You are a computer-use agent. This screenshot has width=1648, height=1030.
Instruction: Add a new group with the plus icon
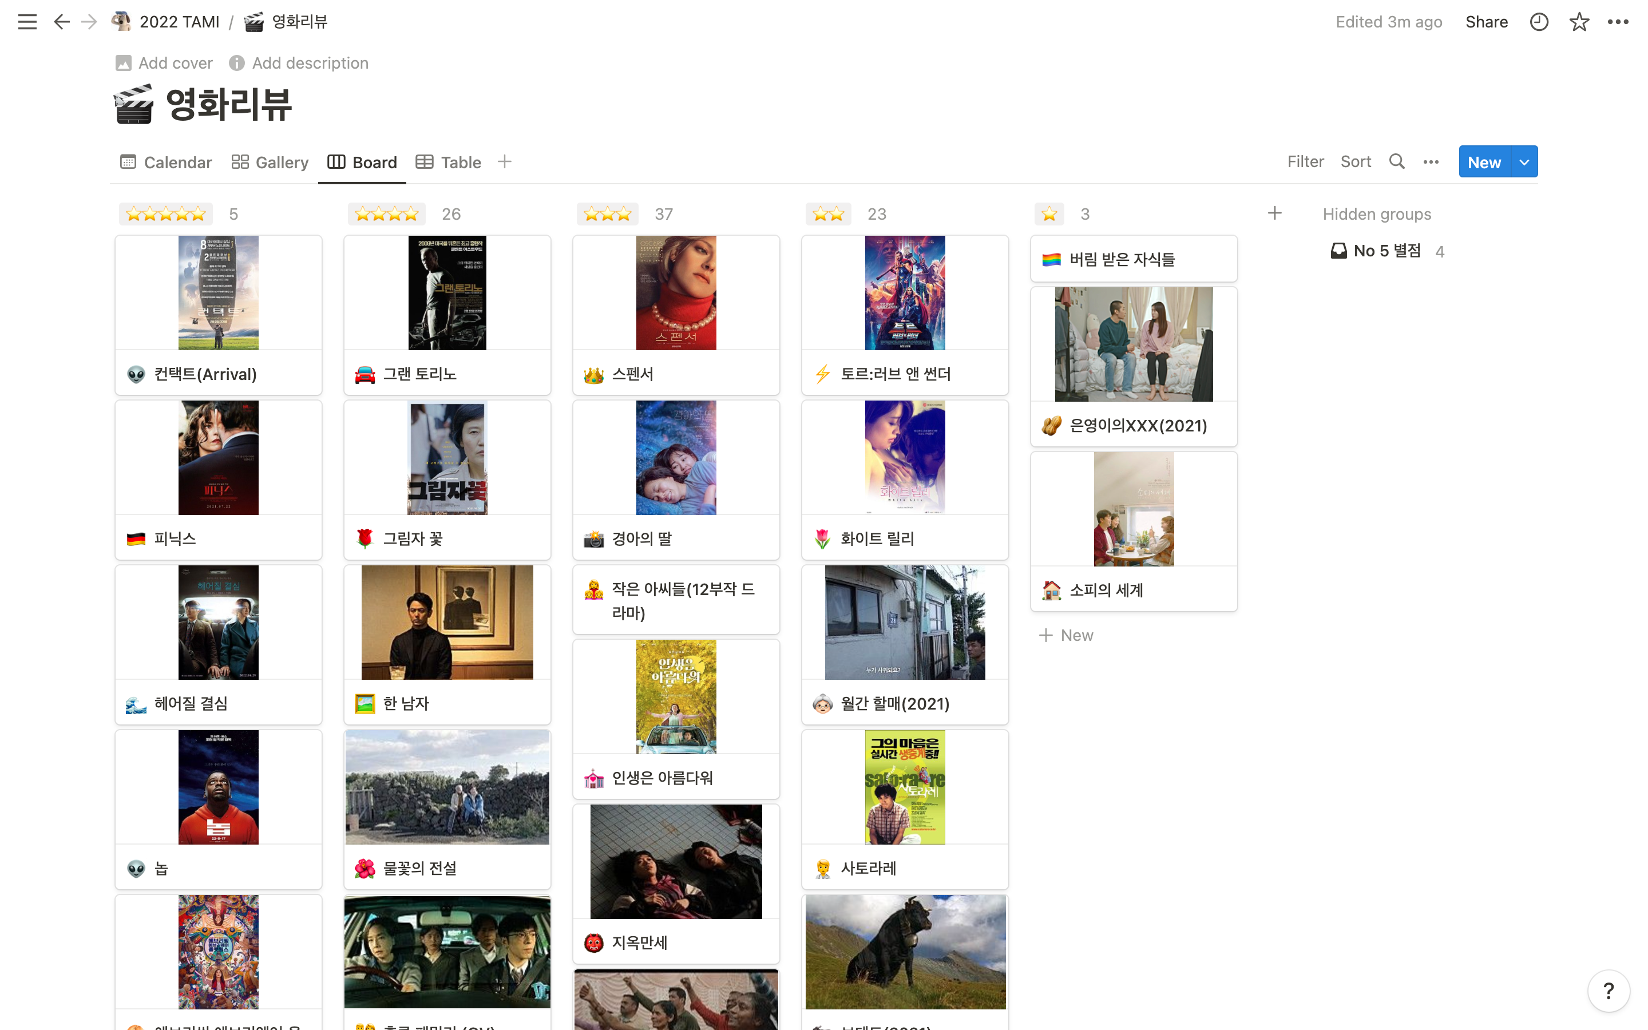[1275, 213]
